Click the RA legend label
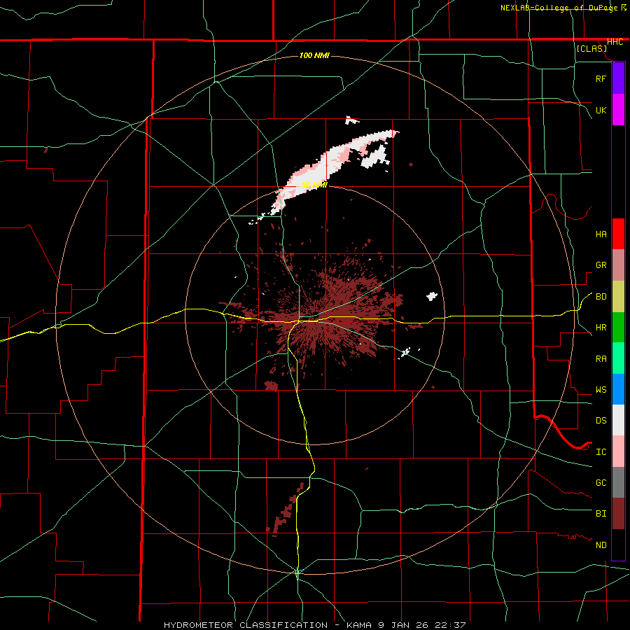630x630 pixels. (601, 358)
